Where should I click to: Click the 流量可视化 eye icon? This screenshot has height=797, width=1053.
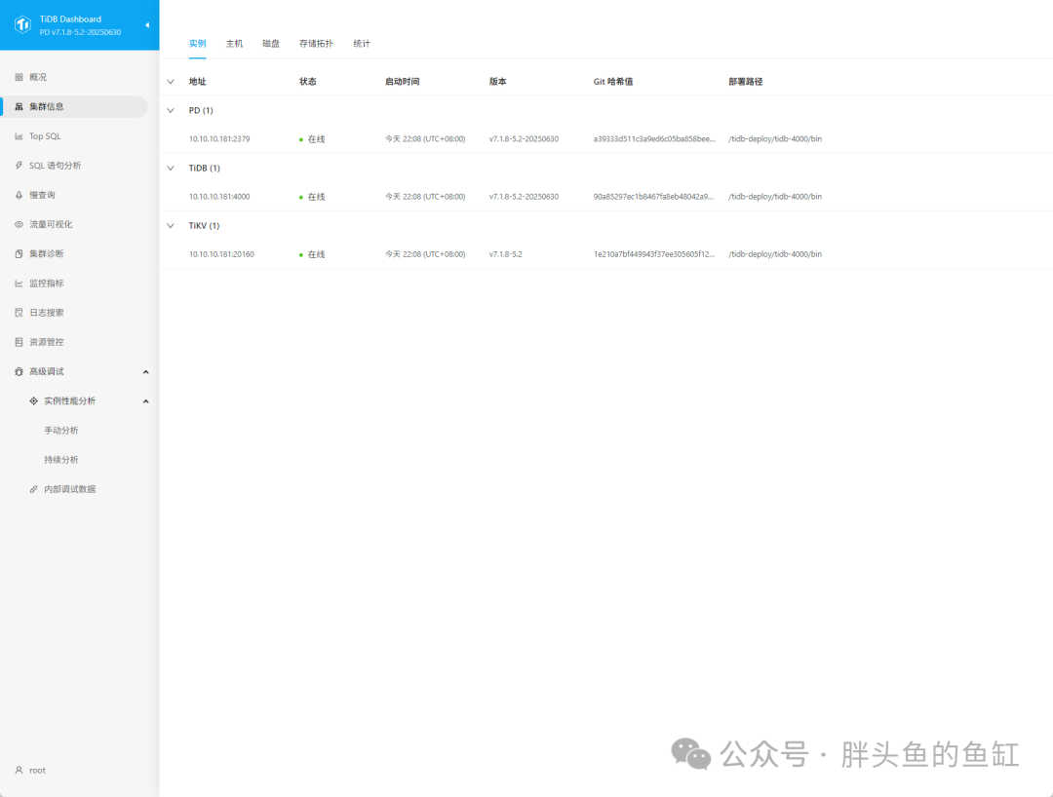point(19,225)
